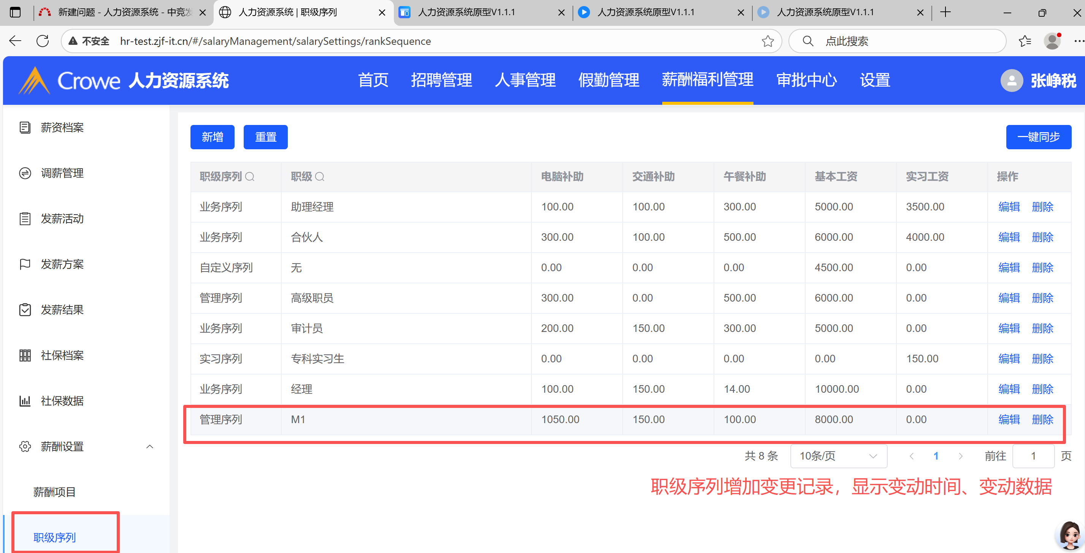The image size is (1085, 553).
Task: Bookmark page with address bar star icon
Action: 767,41
